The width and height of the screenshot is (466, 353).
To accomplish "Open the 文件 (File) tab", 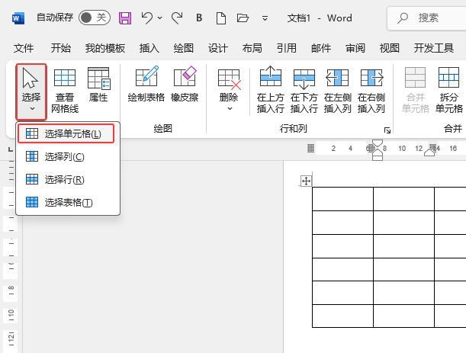I will pyautogui.click(x=24, y=48).
